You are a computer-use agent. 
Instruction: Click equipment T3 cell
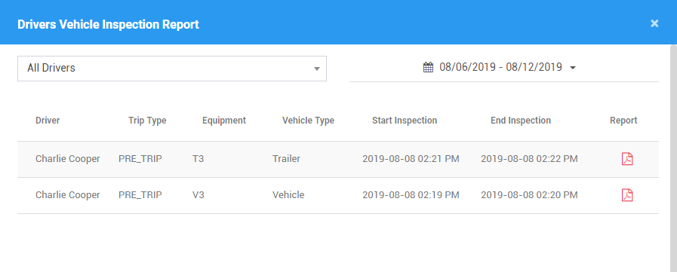click(198, 159)
